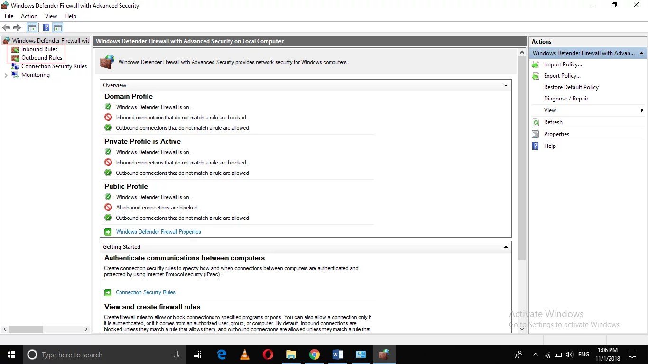This screenshot has height=364, width=648.
Task: Click Help in the Actions pane
Action: pos(550,146)
